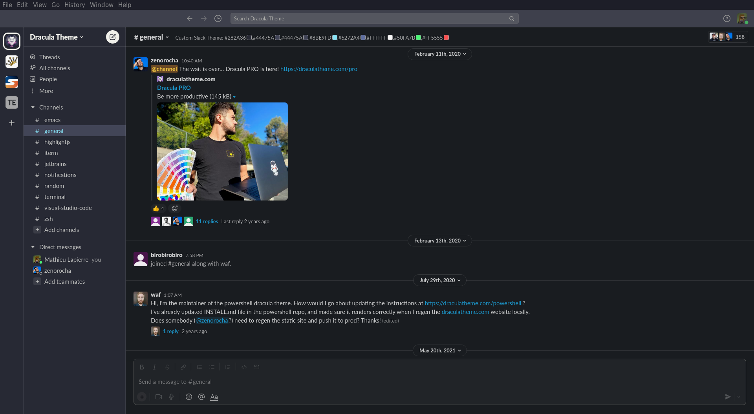Open the Go menu
This screenshot has height=414, width=754.
[x=55, y=5]
